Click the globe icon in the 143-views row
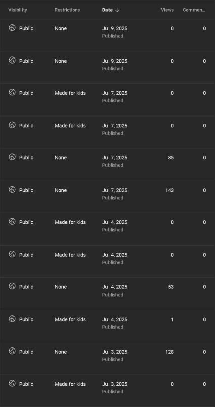215x407 pixels. pos(12,190)
